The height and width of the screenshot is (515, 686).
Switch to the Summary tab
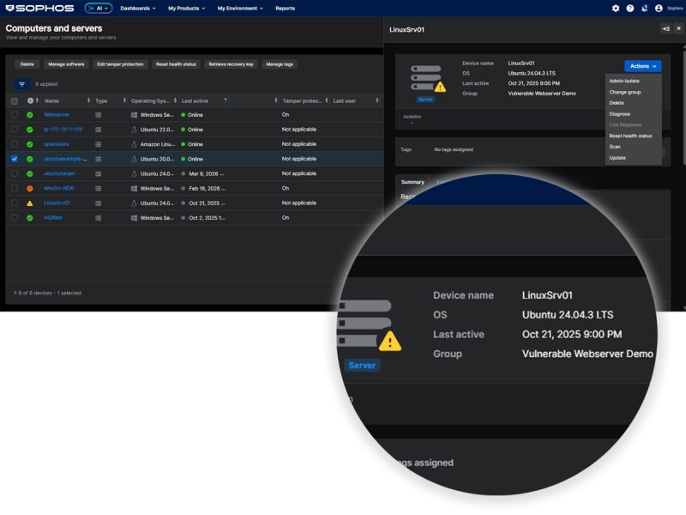pos(412,182)
